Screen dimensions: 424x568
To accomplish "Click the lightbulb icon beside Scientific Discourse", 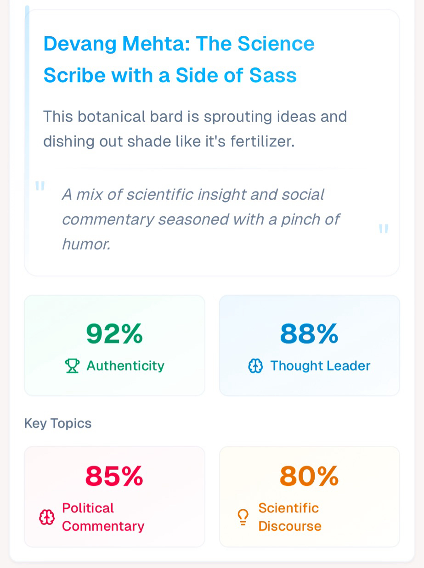I will click(x=243, y=517).
